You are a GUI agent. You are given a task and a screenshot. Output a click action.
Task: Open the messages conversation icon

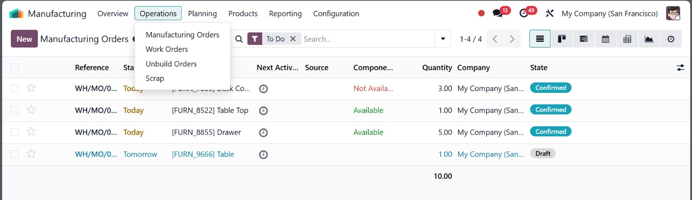point(498,13)
